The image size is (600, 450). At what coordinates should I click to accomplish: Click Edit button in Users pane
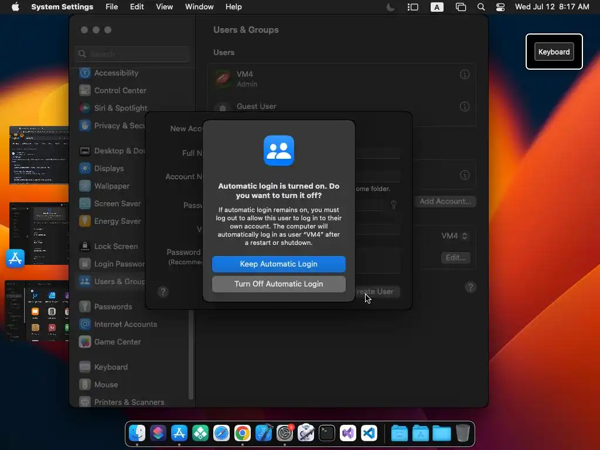click(x=455, y=258)
